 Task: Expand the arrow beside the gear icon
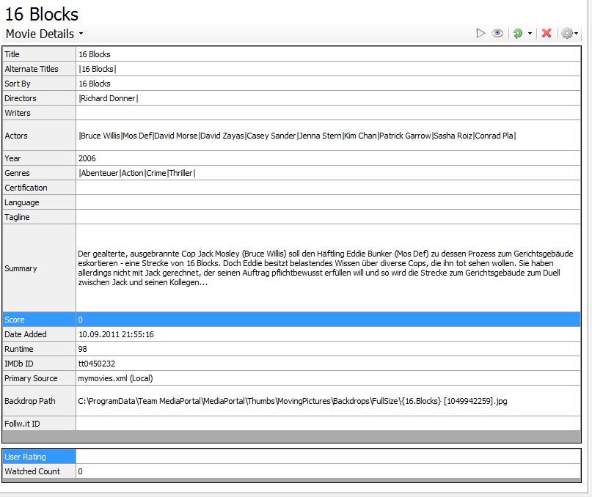[577, 34]
